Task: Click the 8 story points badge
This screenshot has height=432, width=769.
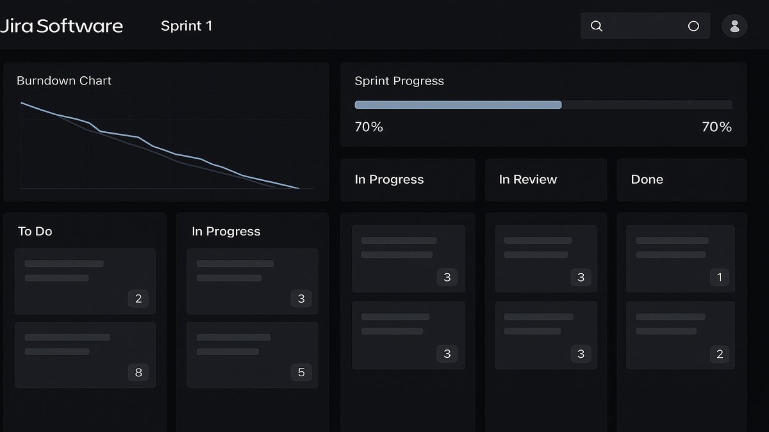Action: pyautogui.click(x=138, y=372)
